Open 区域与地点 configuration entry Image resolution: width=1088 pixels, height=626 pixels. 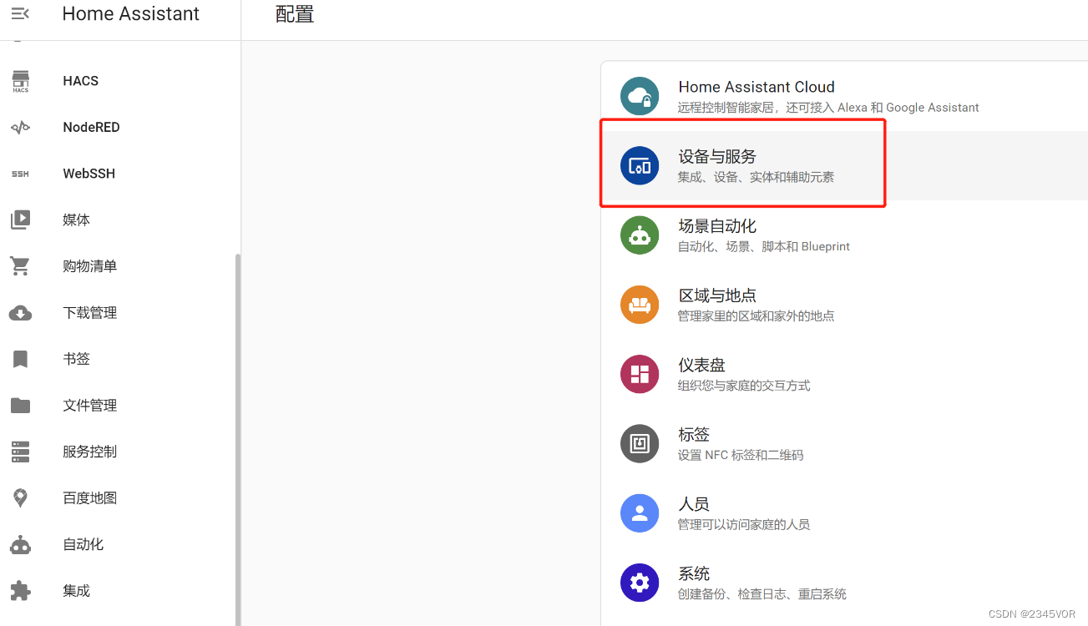[x=844, y=304]
